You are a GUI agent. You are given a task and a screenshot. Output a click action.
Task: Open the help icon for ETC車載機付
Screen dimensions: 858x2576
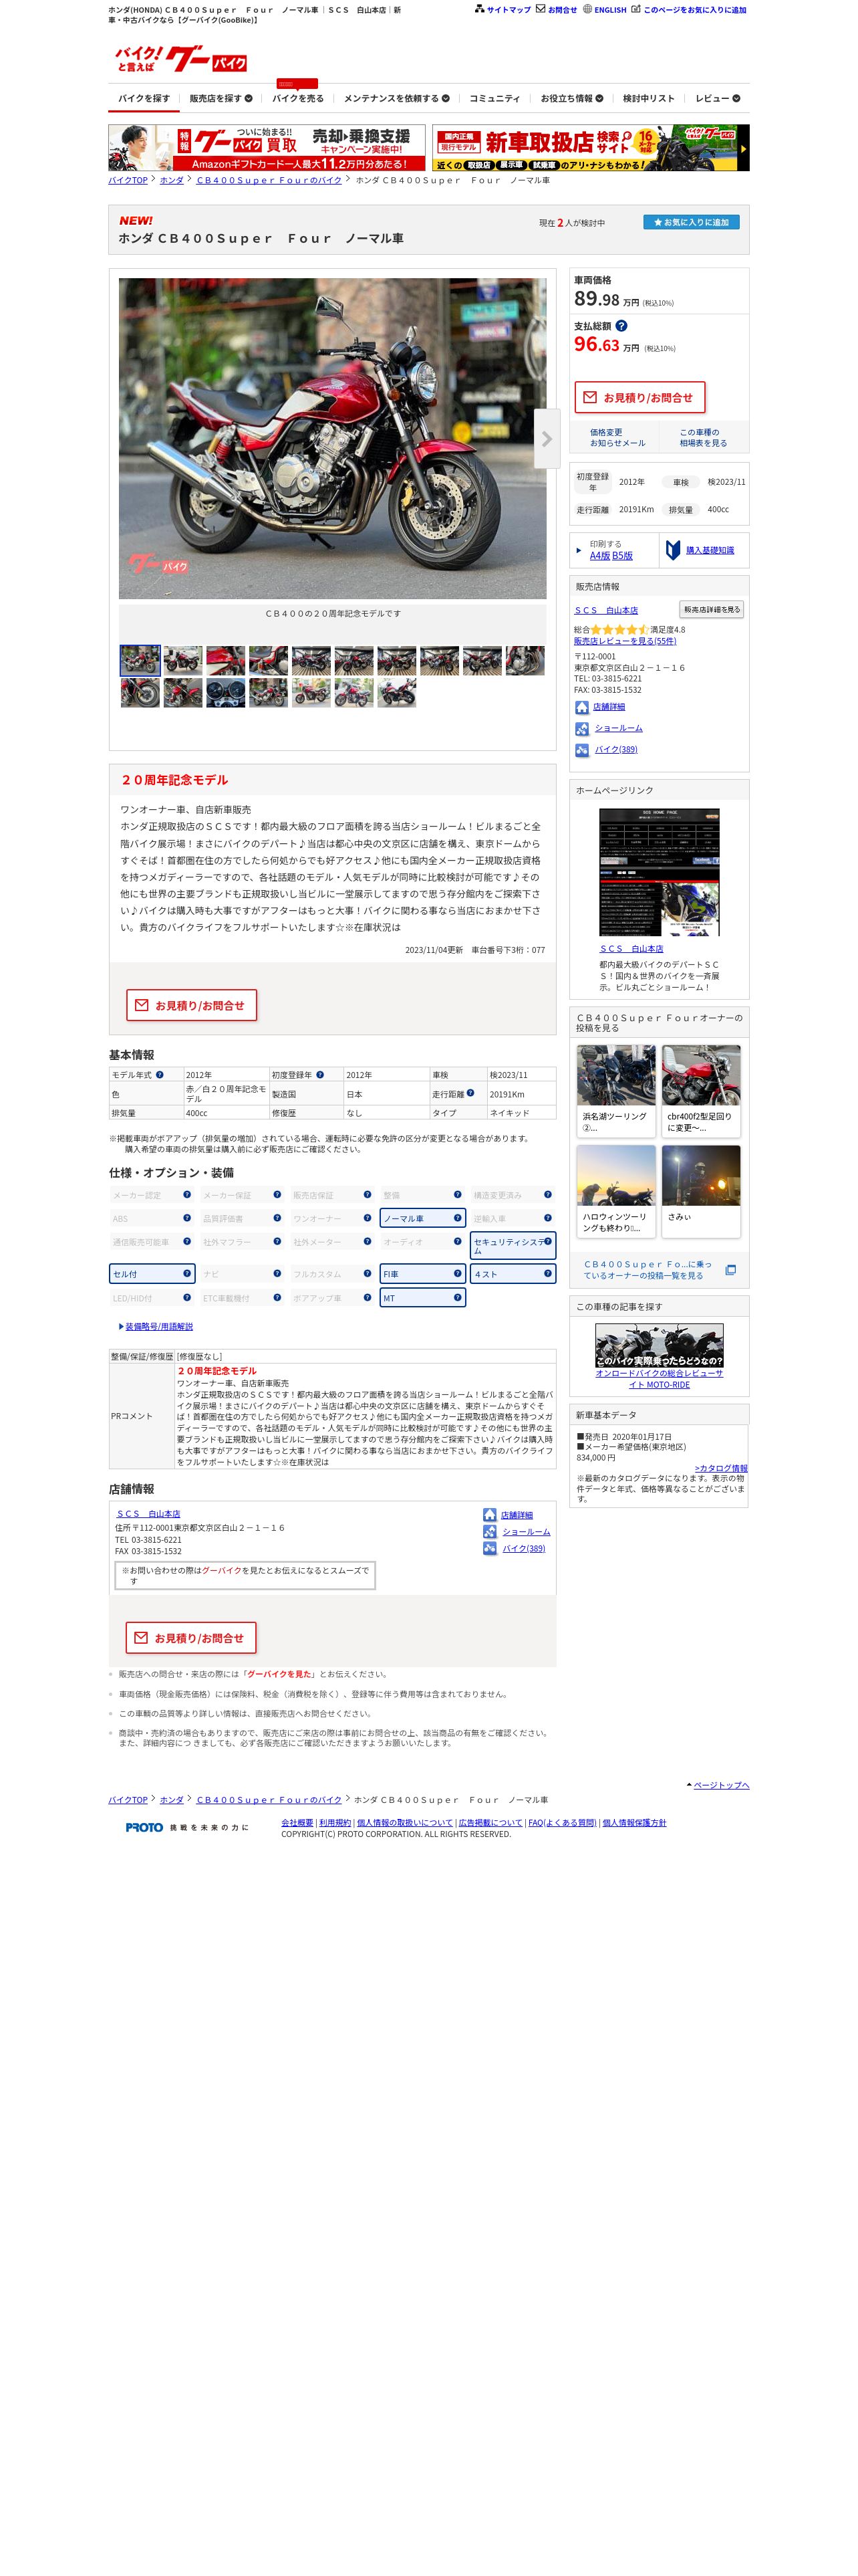278,1297
